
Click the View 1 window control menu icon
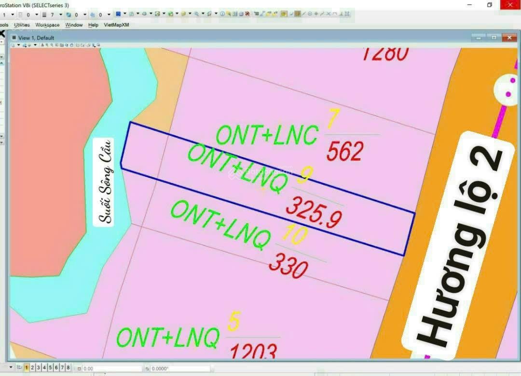14,38
